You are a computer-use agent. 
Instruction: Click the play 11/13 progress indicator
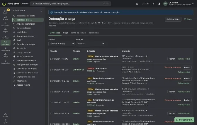coord(145,4)
